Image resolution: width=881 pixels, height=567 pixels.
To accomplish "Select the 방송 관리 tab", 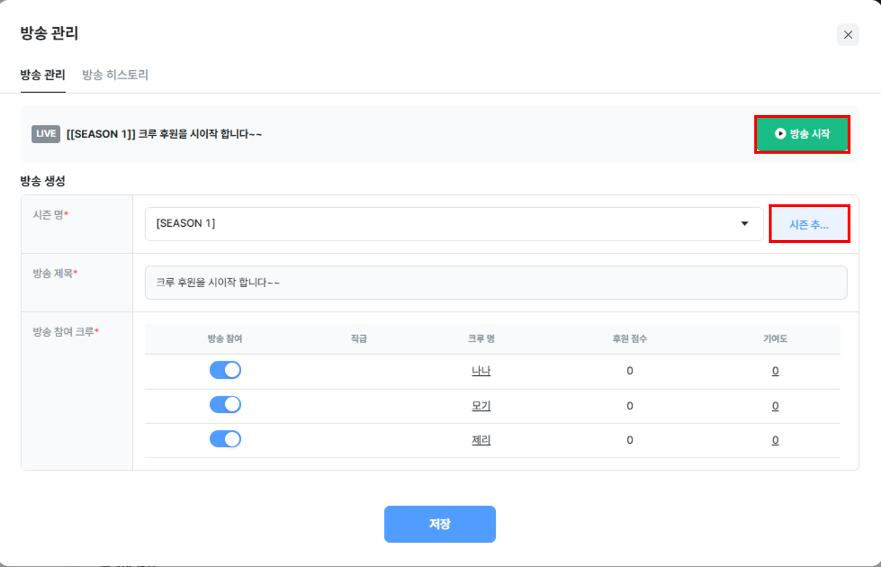I will 43,75.
